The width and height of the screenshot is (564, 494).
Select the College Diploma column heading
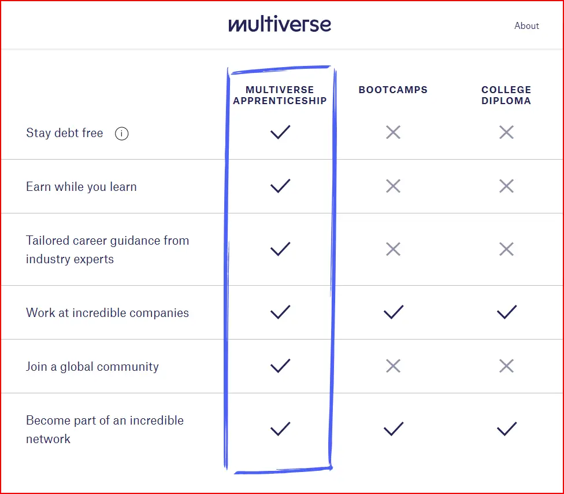click(x=506, y=95)
